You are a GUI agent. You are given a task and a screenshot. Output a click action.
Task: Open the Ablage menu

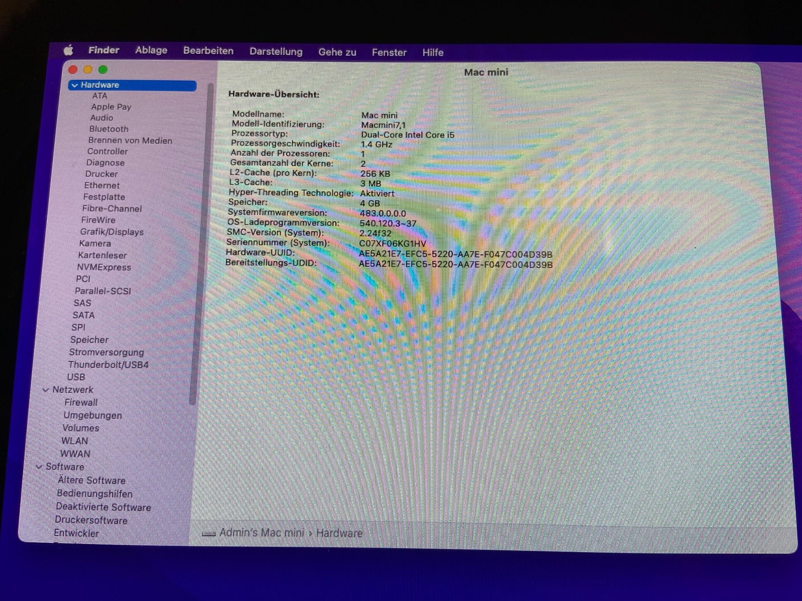click(x=151, y=50)
